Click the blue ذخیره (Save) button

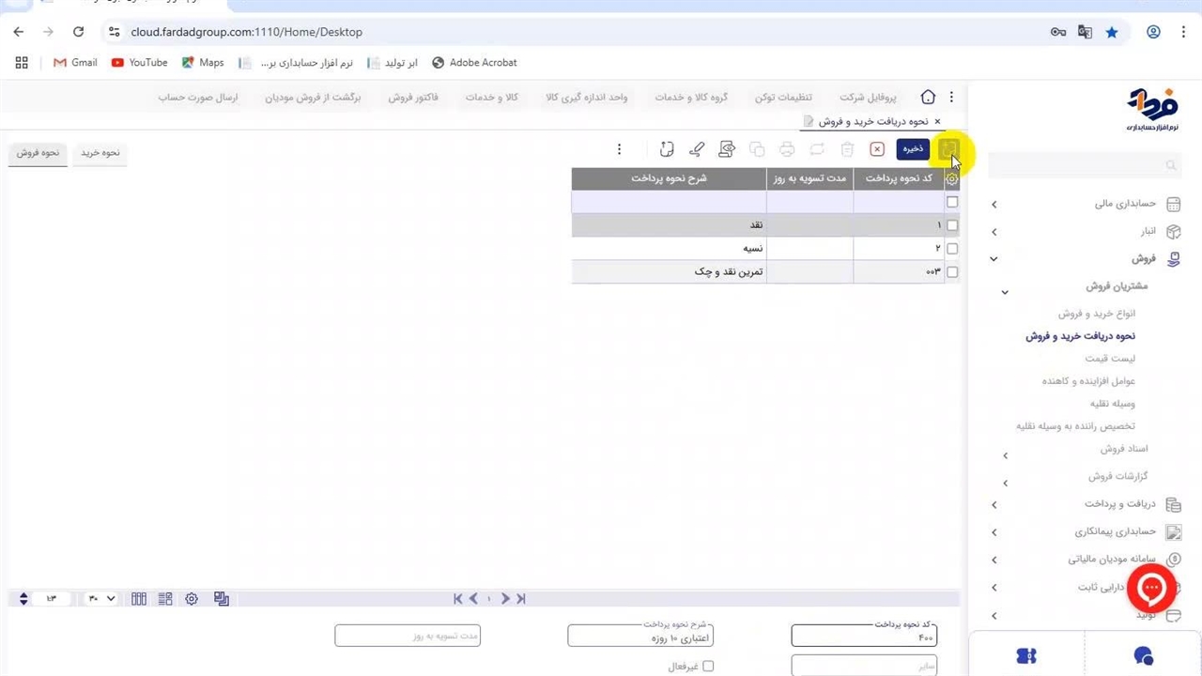[x=913, y=149]
